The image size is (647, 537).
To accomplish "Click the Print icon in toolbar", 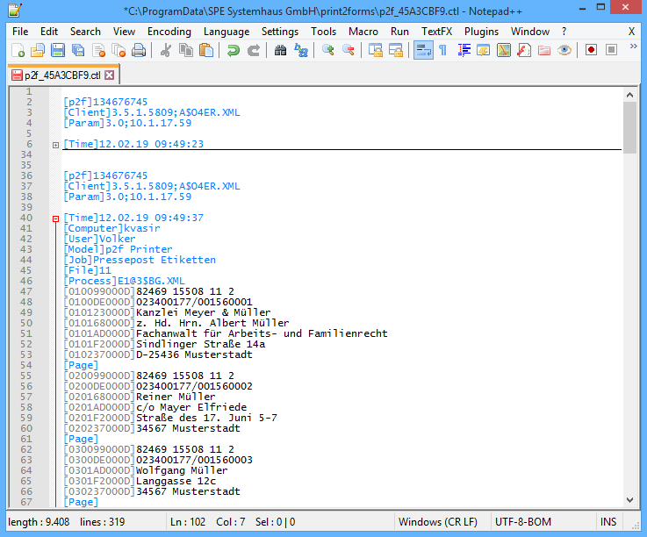I will [139, 50].
